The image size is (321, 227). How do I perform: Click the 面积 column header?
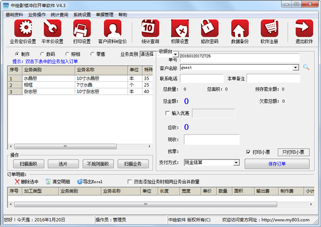(243, 191)
